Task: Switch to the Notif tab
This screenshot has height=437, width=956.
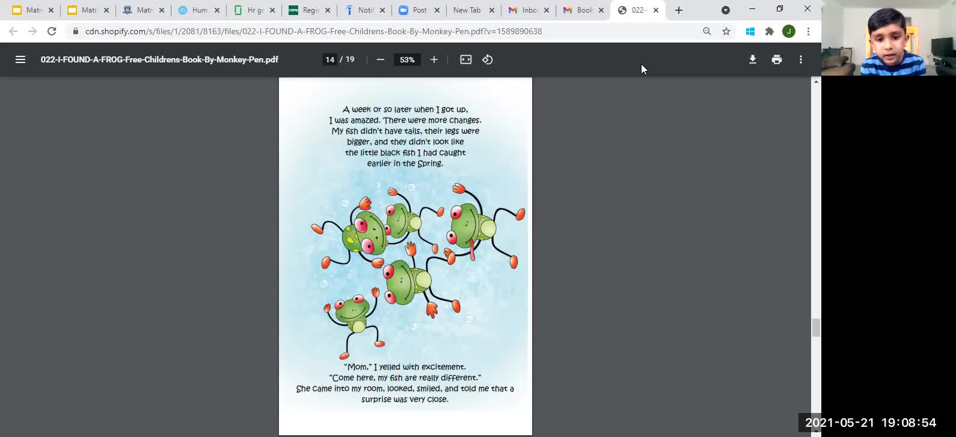Action: click(364, 10)
